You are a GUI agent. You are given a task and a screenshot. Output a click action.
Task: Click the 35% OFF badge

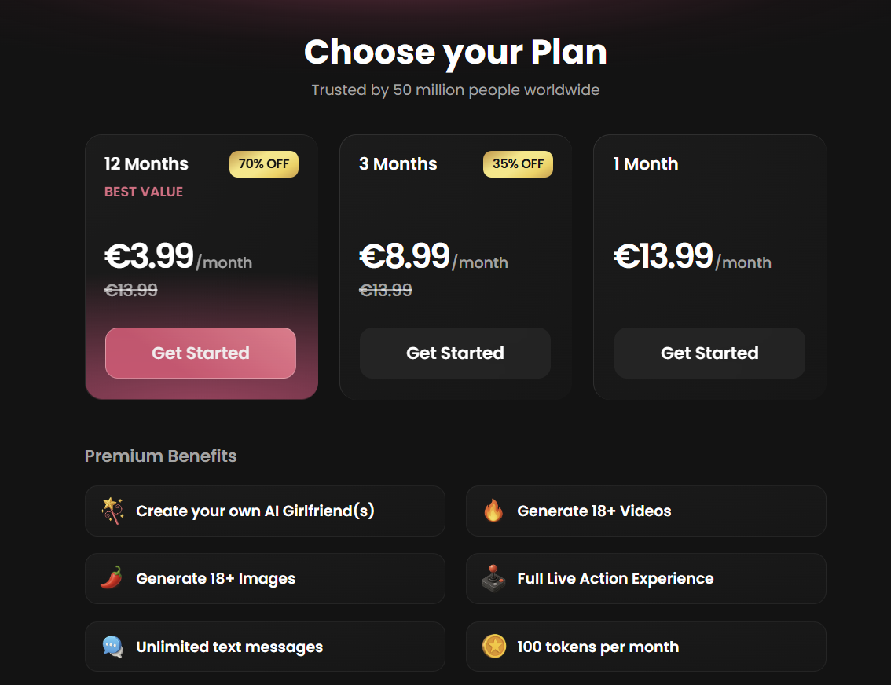pos(518,164)
